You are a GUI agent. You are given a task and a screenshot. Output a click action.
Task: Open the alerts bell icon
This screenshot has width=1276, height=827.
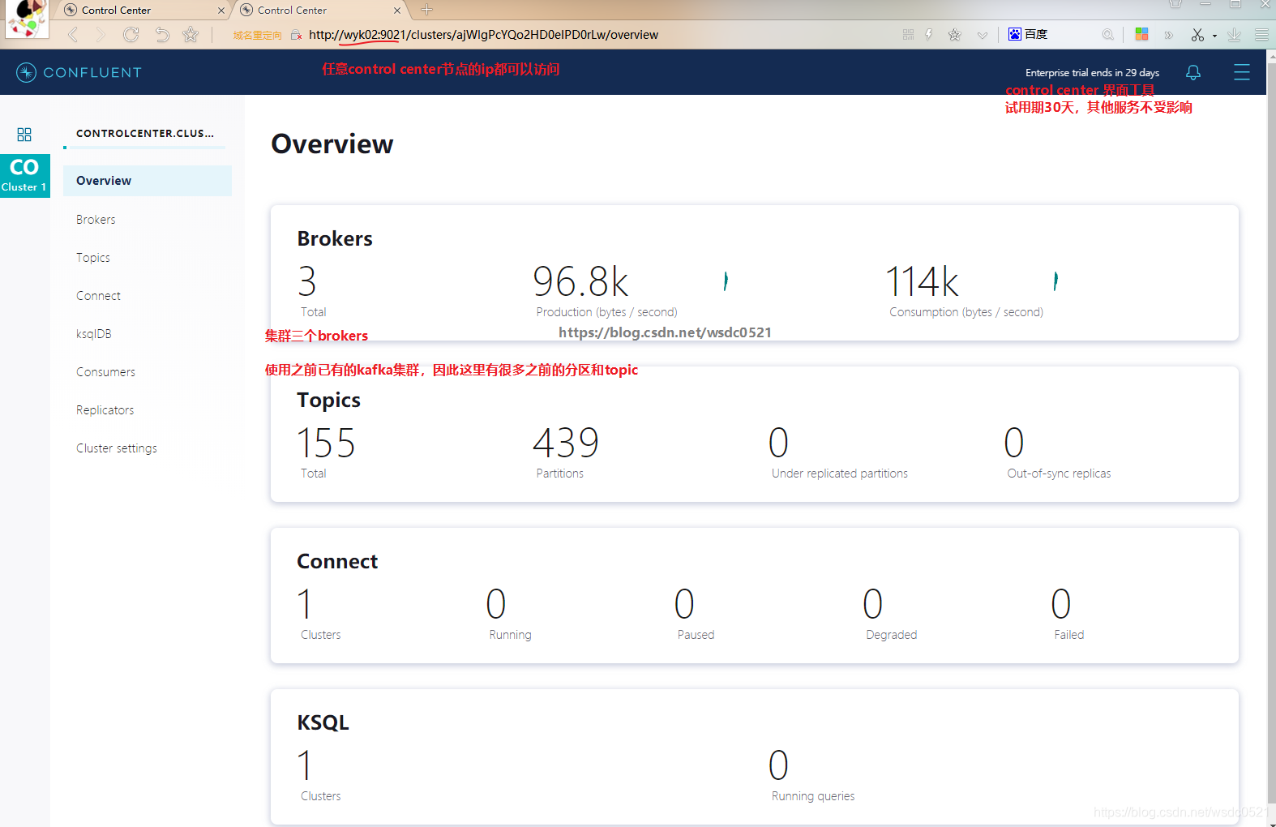[x=1193, y=72]
